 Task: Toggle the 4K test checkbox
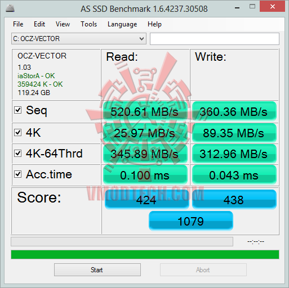point(18,132)
